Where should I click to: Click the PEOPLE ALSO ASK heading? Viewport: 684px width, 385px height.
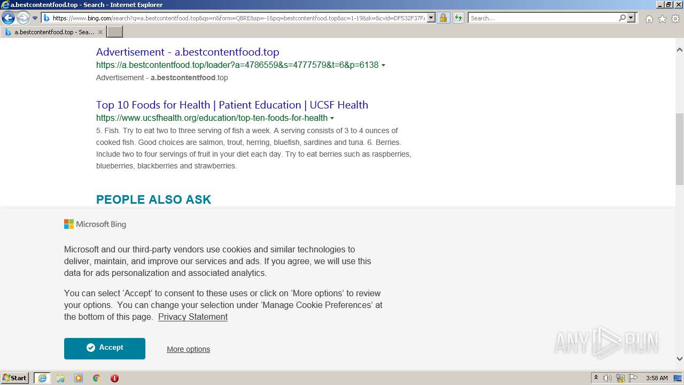[153, 199]
